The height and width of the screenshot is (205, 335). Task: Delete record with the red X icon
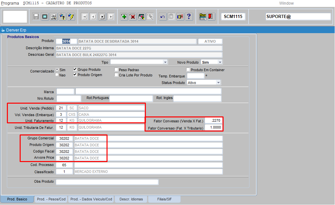pyautogui.click(x=133, y=16)
